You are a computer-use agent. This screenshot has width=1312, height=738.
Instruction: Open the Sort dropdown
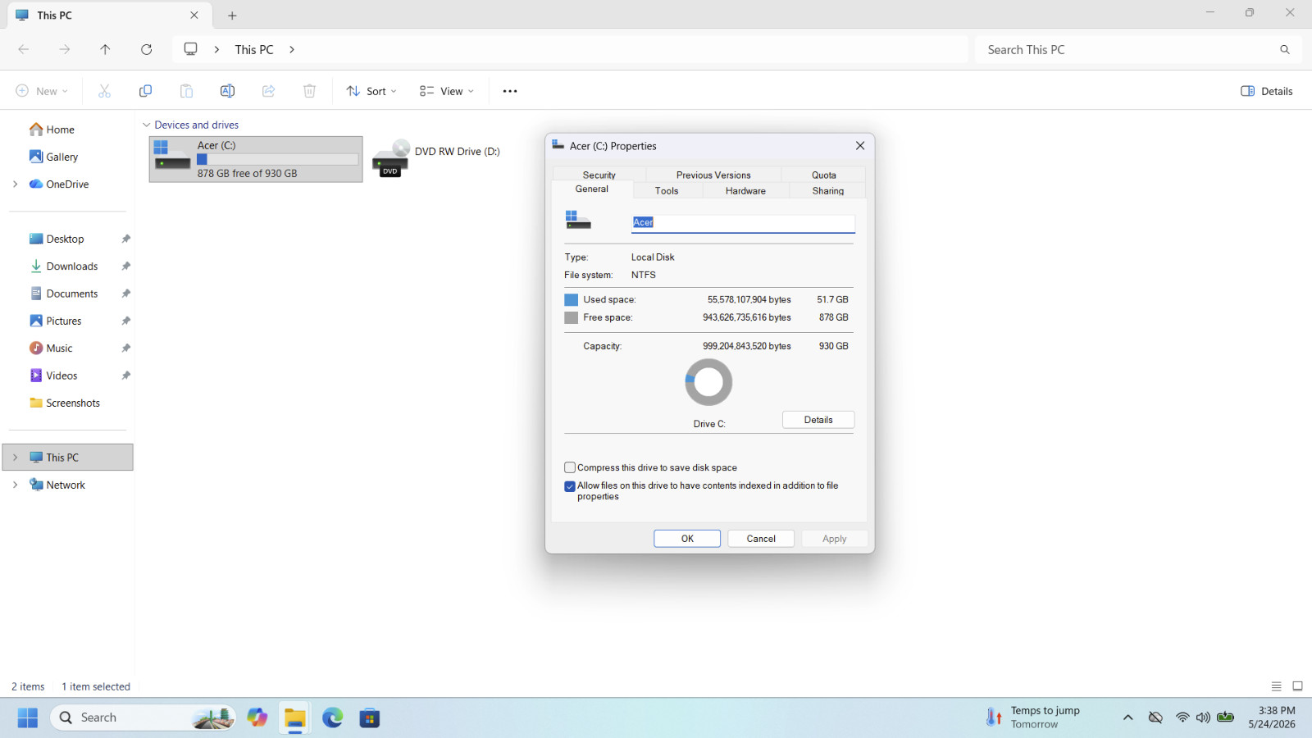[371, 91]
